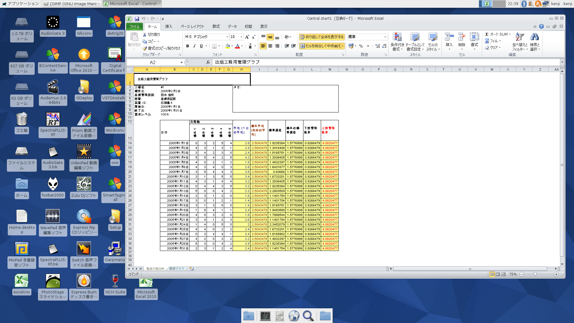The image size is (574, 323).
Task: Toggle 折り返して全体を表示する (Wrap Text)
Action: tap(321, 37)
